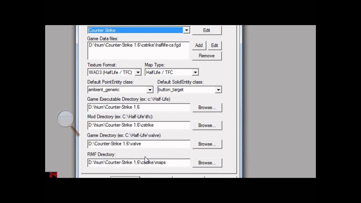
Task: Click the Edit button for game data files
Action: pyautogui.click(x=215, y=45)
